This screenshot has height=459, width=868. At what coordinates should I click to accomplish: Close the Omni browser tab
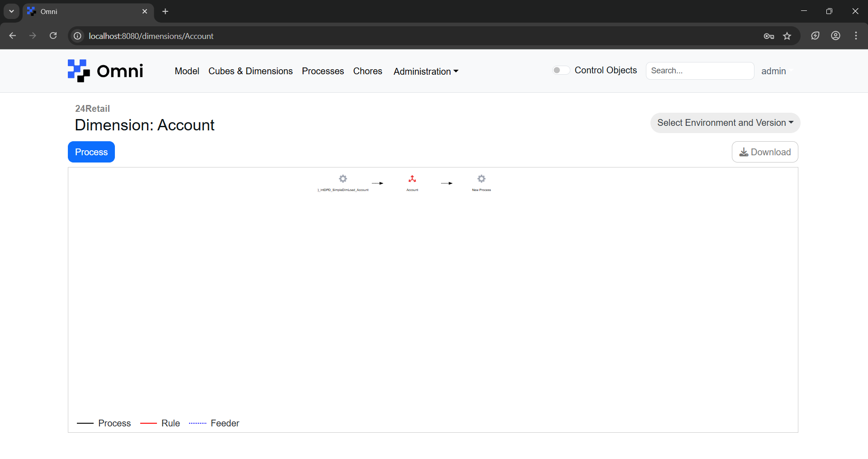(x=145, y=11)
